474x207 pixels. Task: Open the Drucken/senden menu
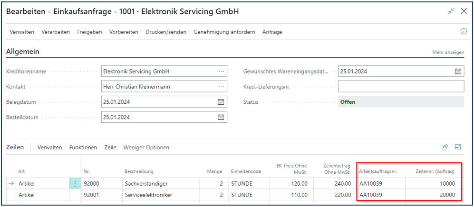[166, 32]
